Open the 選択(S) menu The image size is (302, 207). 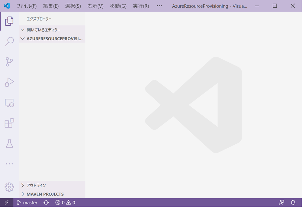pos(73,6)
